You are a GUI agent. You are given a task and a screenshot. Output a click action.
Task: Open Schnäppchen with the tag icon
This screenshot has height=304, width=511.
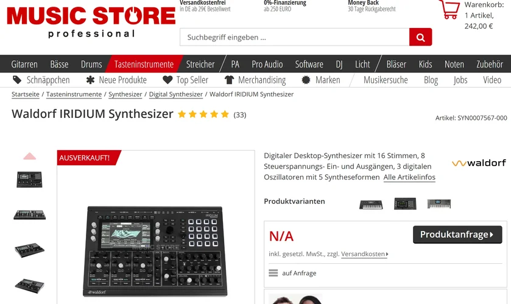(41, 80)
